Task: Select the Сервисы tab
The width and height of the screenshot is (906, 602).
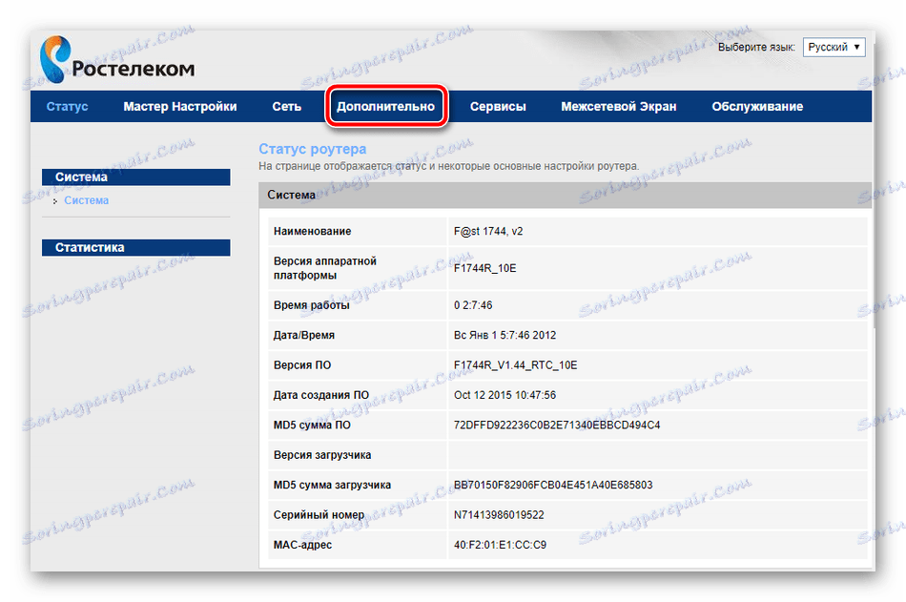Action: tap(498, 107)
